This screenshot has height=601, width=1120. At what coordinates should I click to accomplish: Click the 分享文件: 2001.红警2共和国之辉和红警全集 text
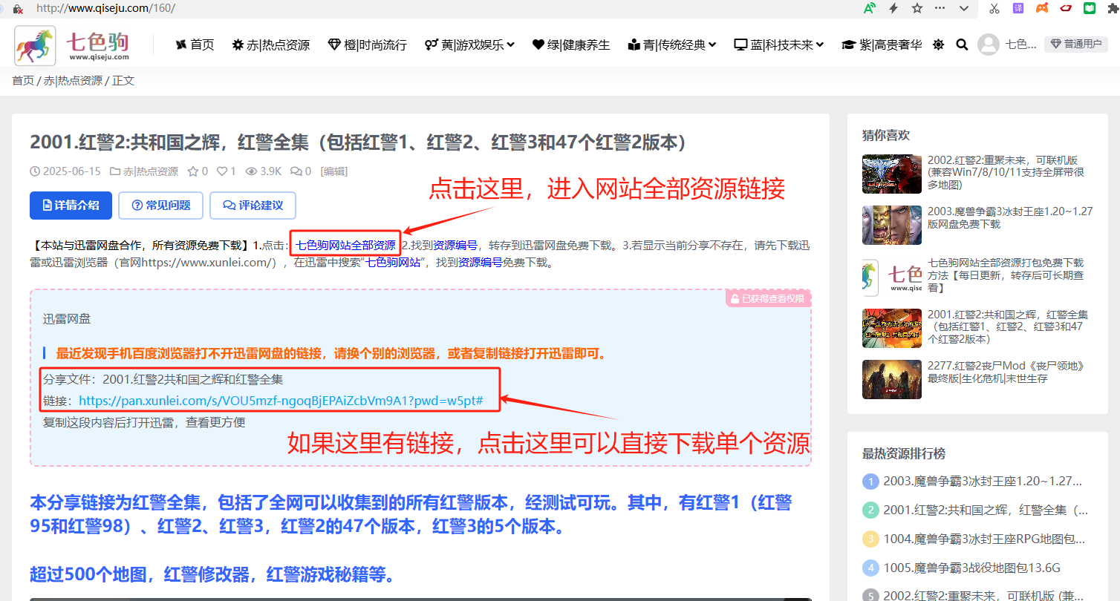coord(163,379)
